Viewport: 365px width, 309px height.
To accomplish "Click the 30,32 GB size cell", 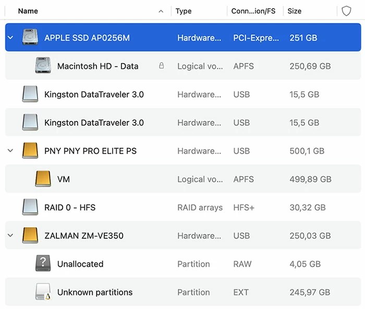I will click(308, 207).
